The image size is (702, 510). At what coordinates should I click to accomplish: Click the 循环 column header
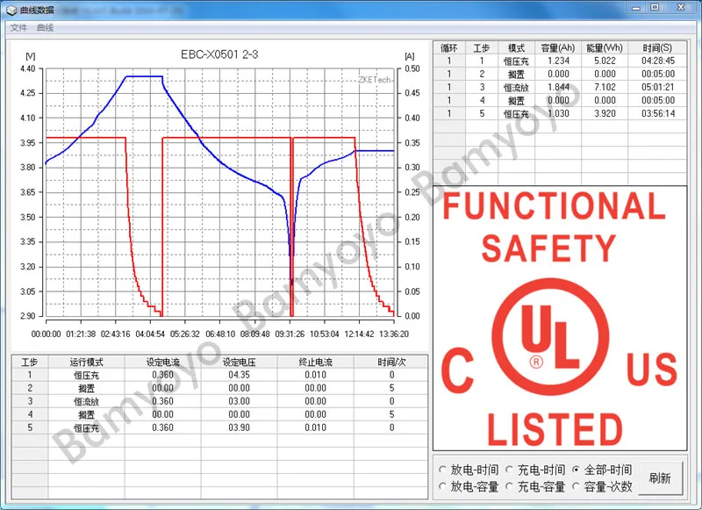(449, 48)
